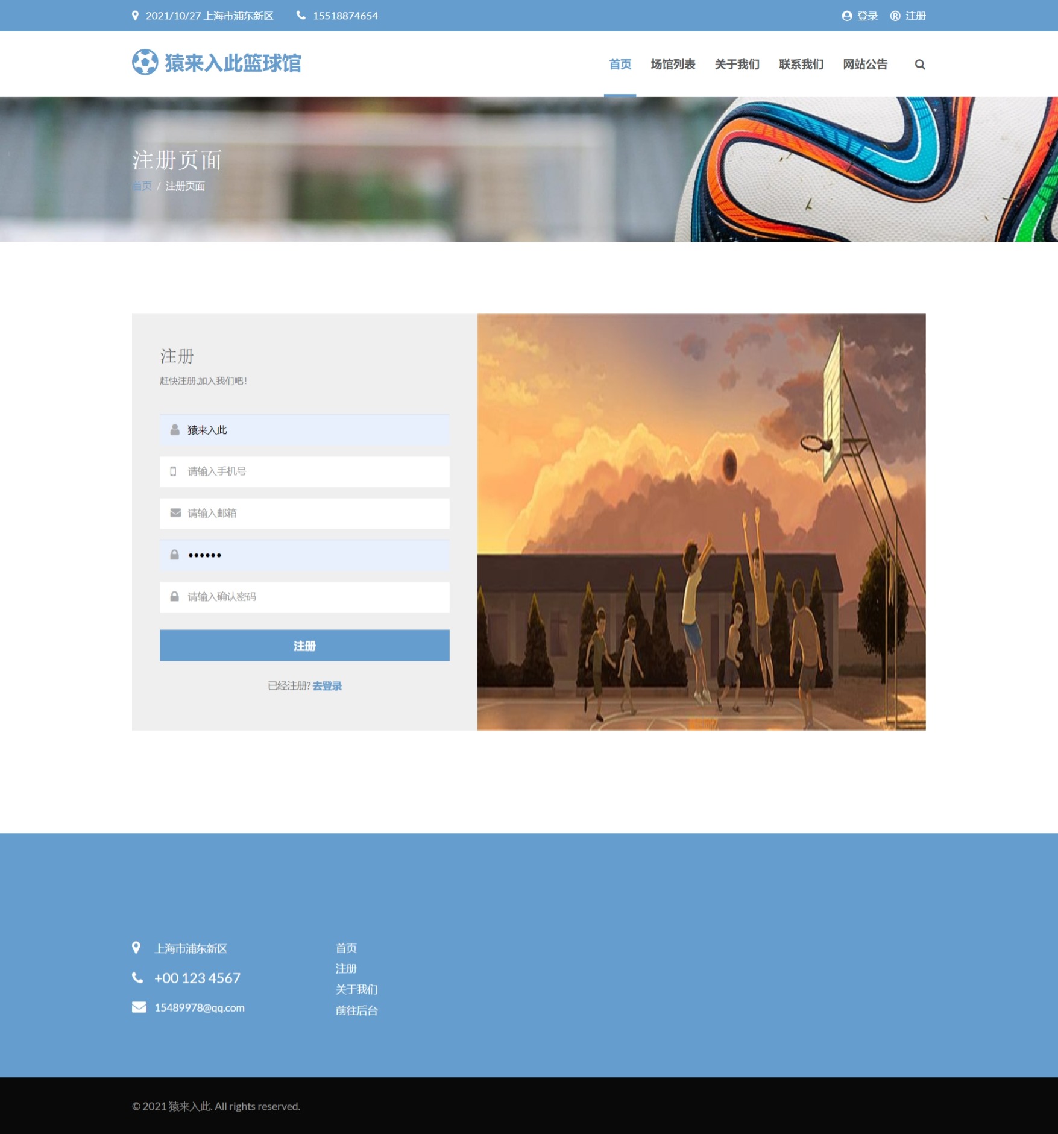Click the registered icon beside 注册
This screenshot has width=1058, height=1134.
pyautogui.click(x=895, y=16)
